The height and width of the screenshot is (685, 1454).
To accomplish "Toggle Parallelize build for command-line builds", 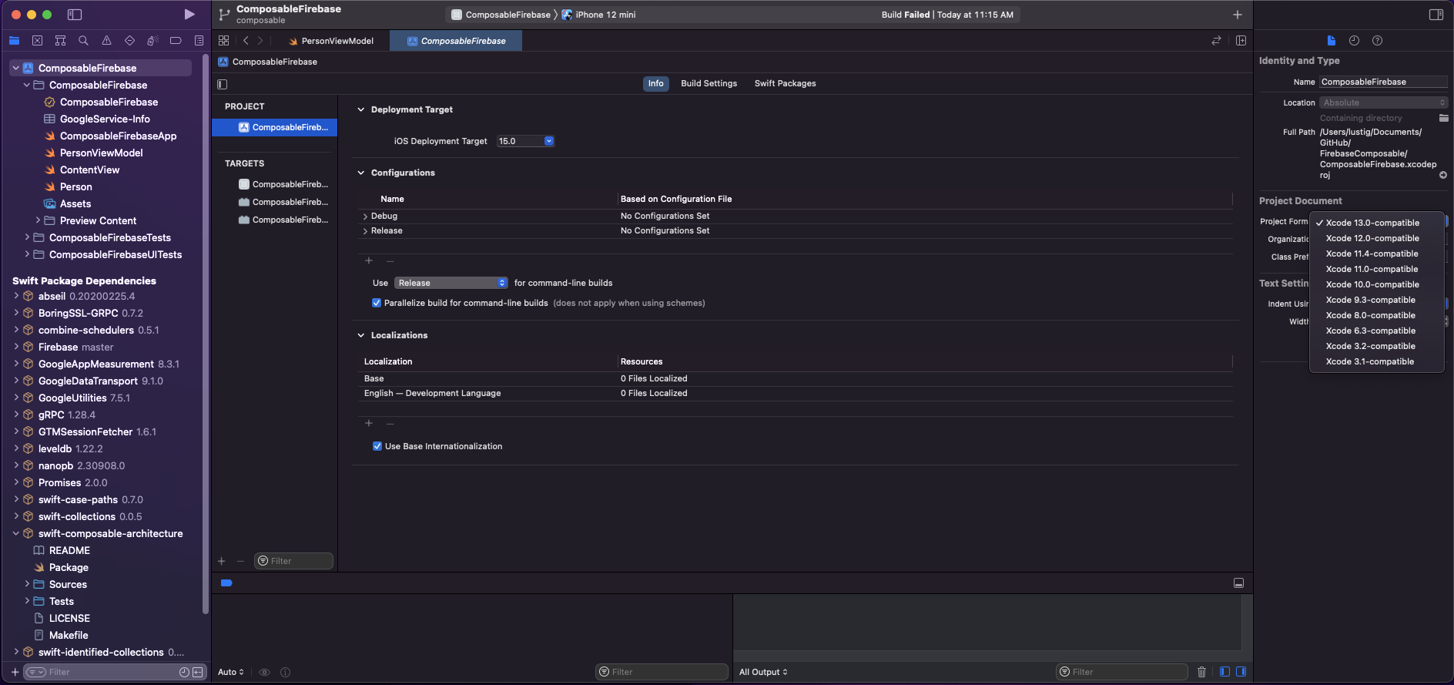I will coord(377,303).
